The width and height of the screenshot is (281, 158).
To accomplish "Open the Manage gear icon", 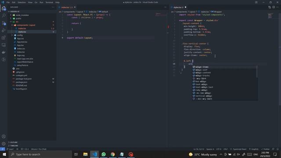I will (4, 144).
